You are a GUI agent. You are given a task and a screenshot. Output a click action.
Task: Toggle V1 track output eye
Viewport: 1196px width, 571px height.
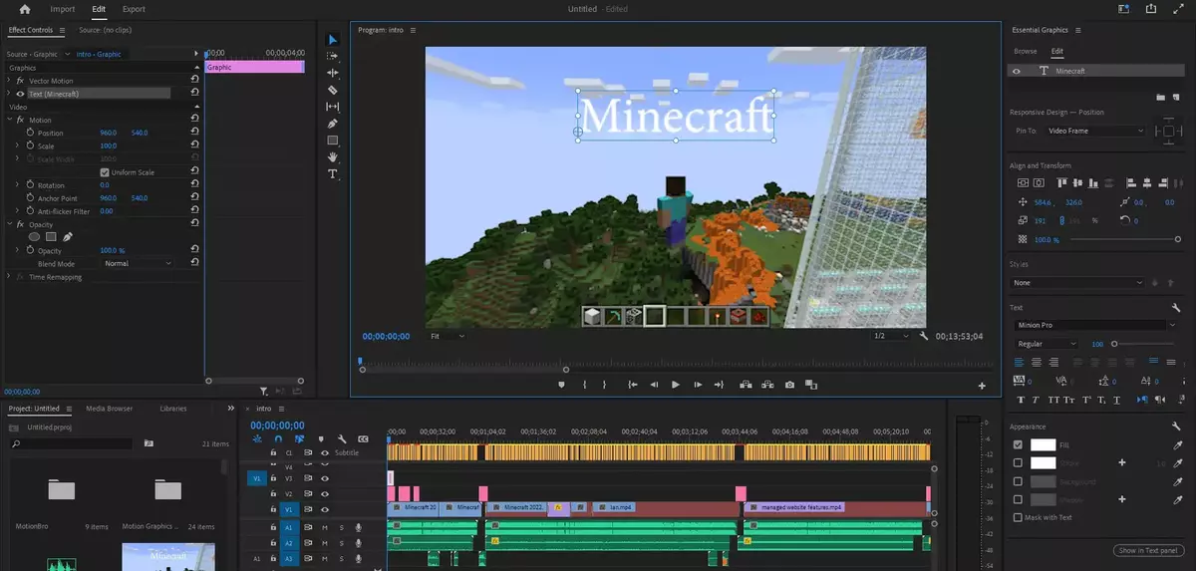coord(324,509)
